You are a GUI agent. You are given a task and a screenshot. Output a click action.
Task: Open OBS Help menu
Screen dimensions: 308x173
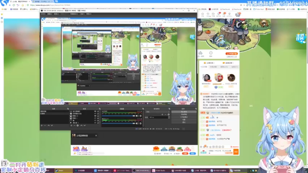(x=89, y=14)
